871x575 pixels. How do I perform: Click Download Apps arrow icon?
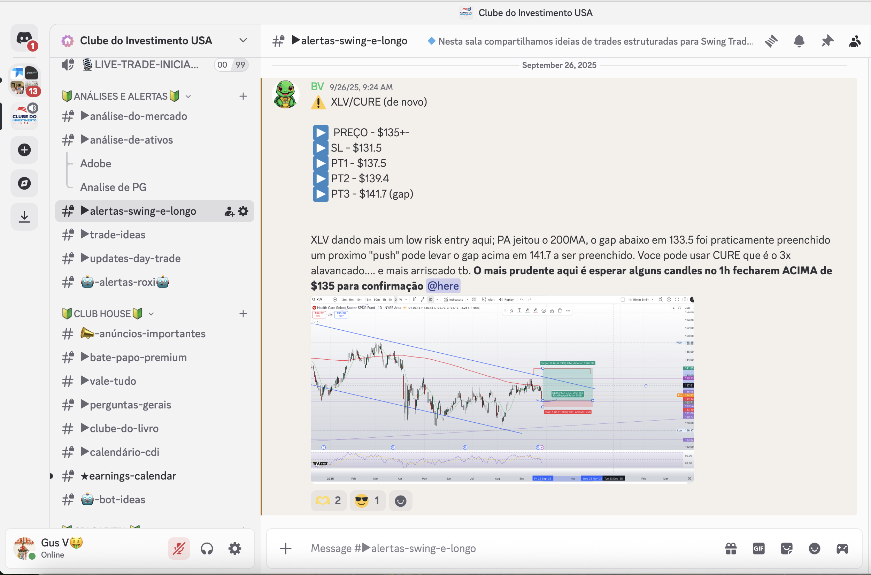24,217
